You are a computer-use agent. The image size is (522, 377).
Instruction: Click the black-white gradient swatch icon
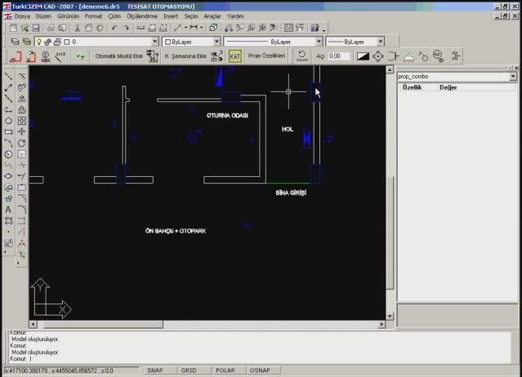tap(363, 56)
